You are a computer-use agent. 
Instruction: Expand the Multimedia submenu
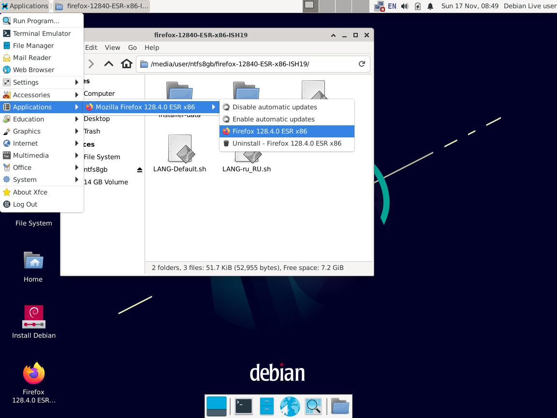42,155
